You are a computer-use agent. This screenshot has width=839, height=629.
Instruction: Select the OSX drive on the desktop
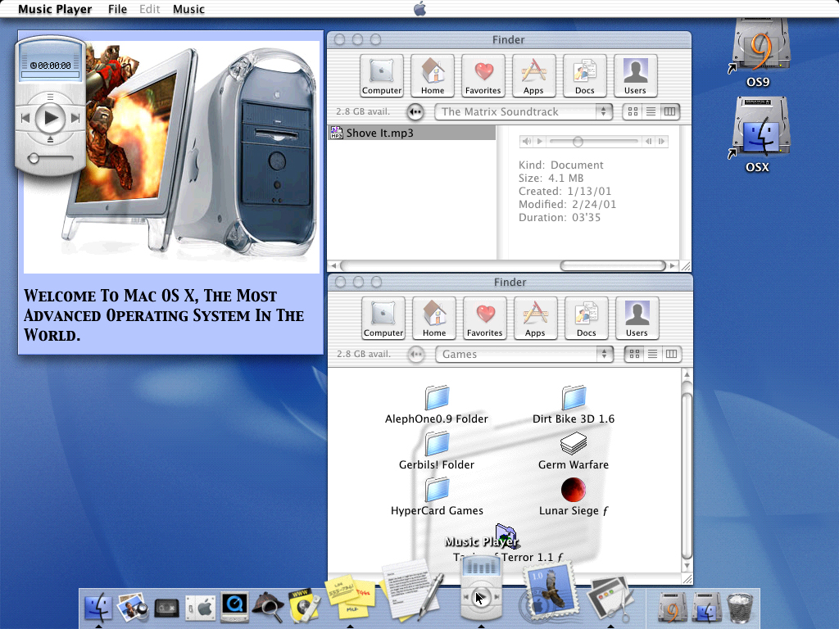(x=759, y=135)
